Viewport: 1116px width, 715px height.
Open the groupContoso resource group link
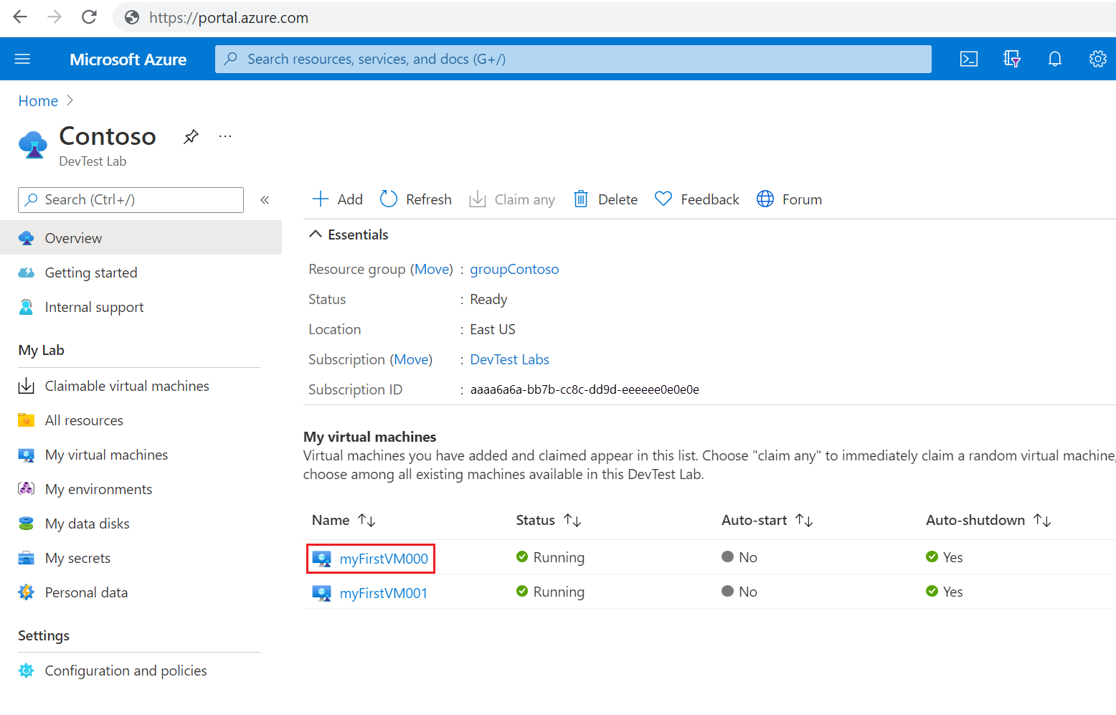[x=514, y=269]
